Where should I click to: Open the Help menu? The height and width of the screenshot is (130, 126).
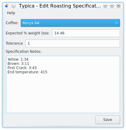coord(11,13)
